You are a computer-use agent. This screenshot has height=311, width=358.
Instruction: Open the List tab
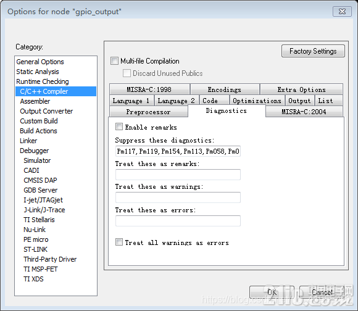click(x=329, y=101)
